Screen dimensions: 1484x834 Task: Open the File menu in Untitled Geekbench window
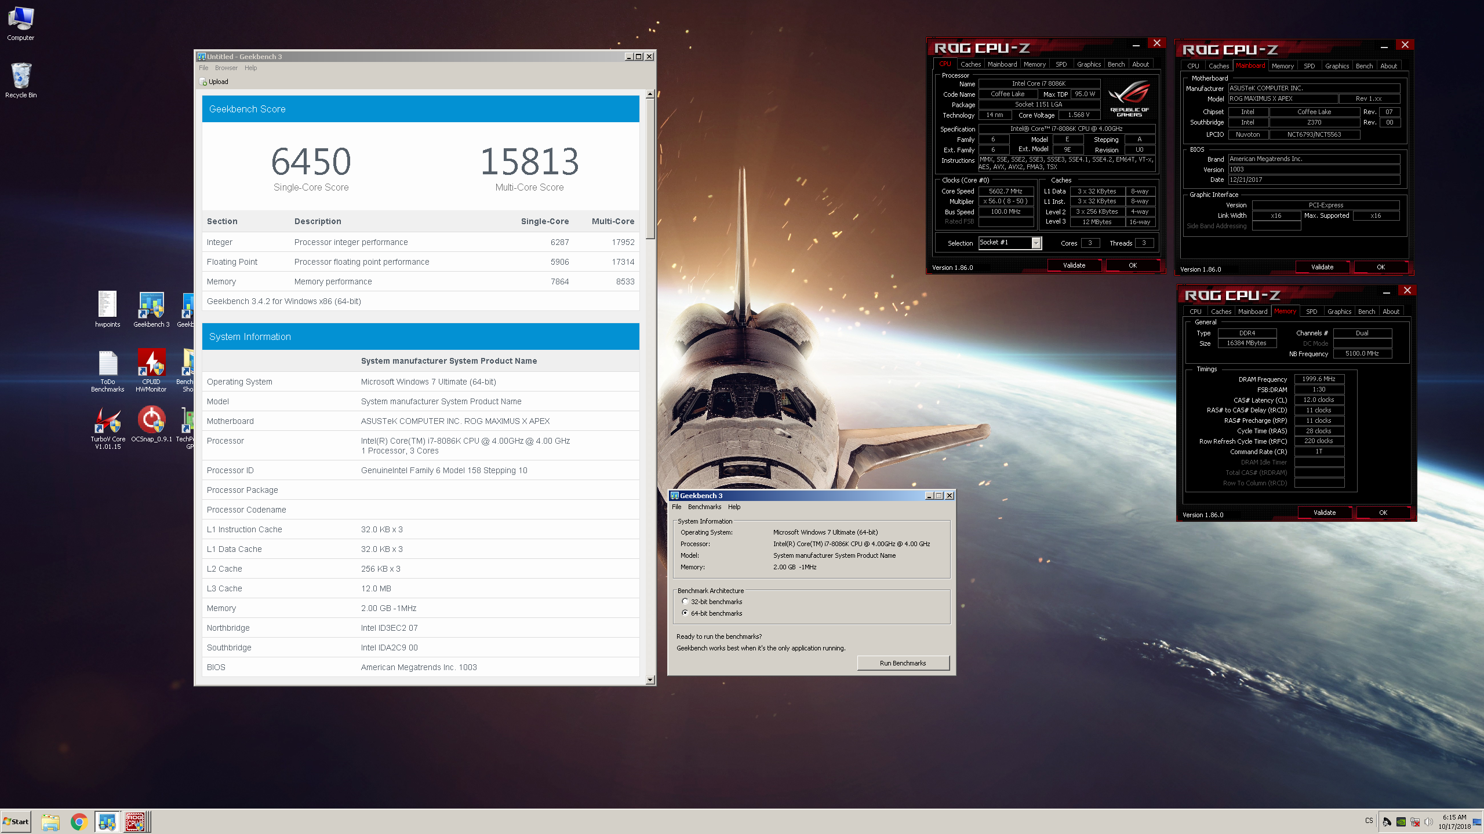coord(203,68)
